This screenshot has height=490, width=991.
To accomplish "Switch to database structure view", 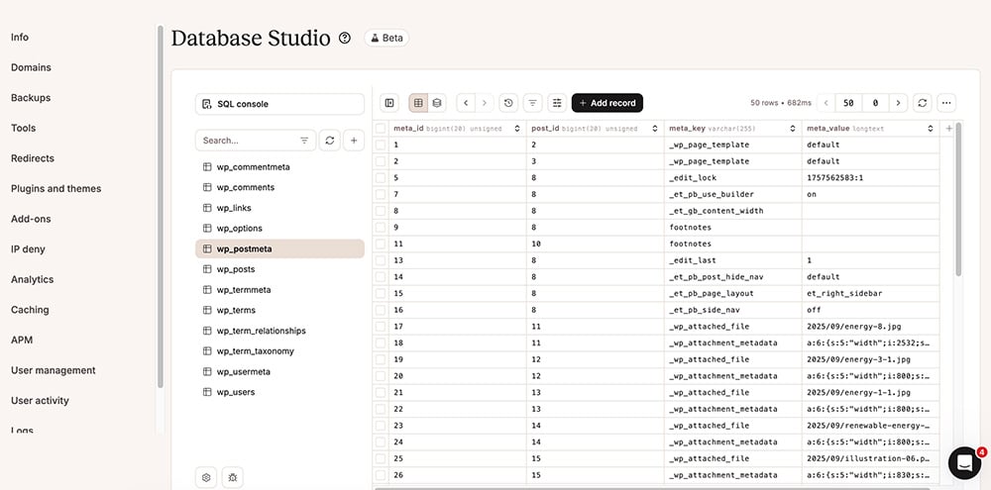I will pyautogui.click(x=437, y=103).
